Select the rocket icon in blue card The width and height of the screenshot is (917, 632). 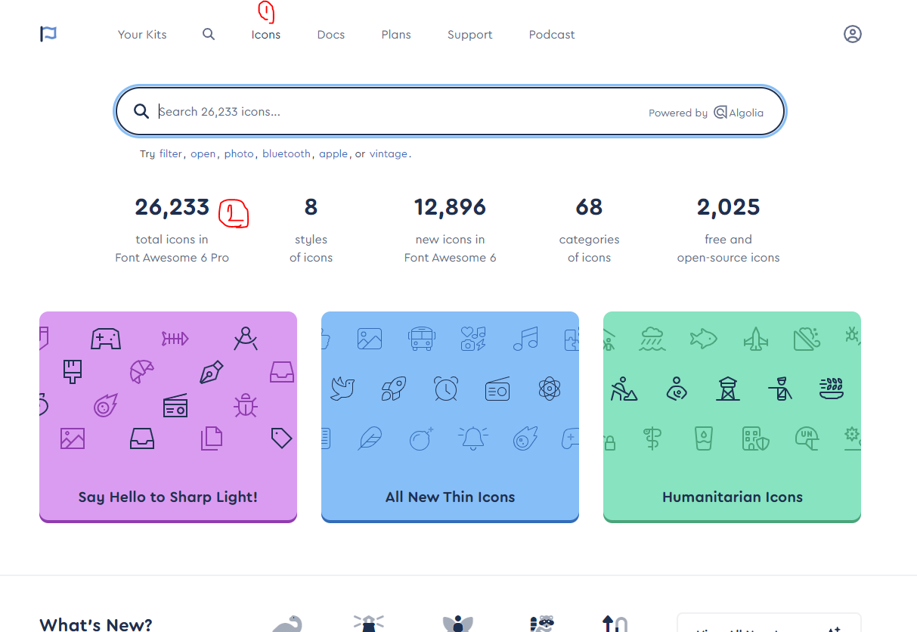click(x=393, y=389)
